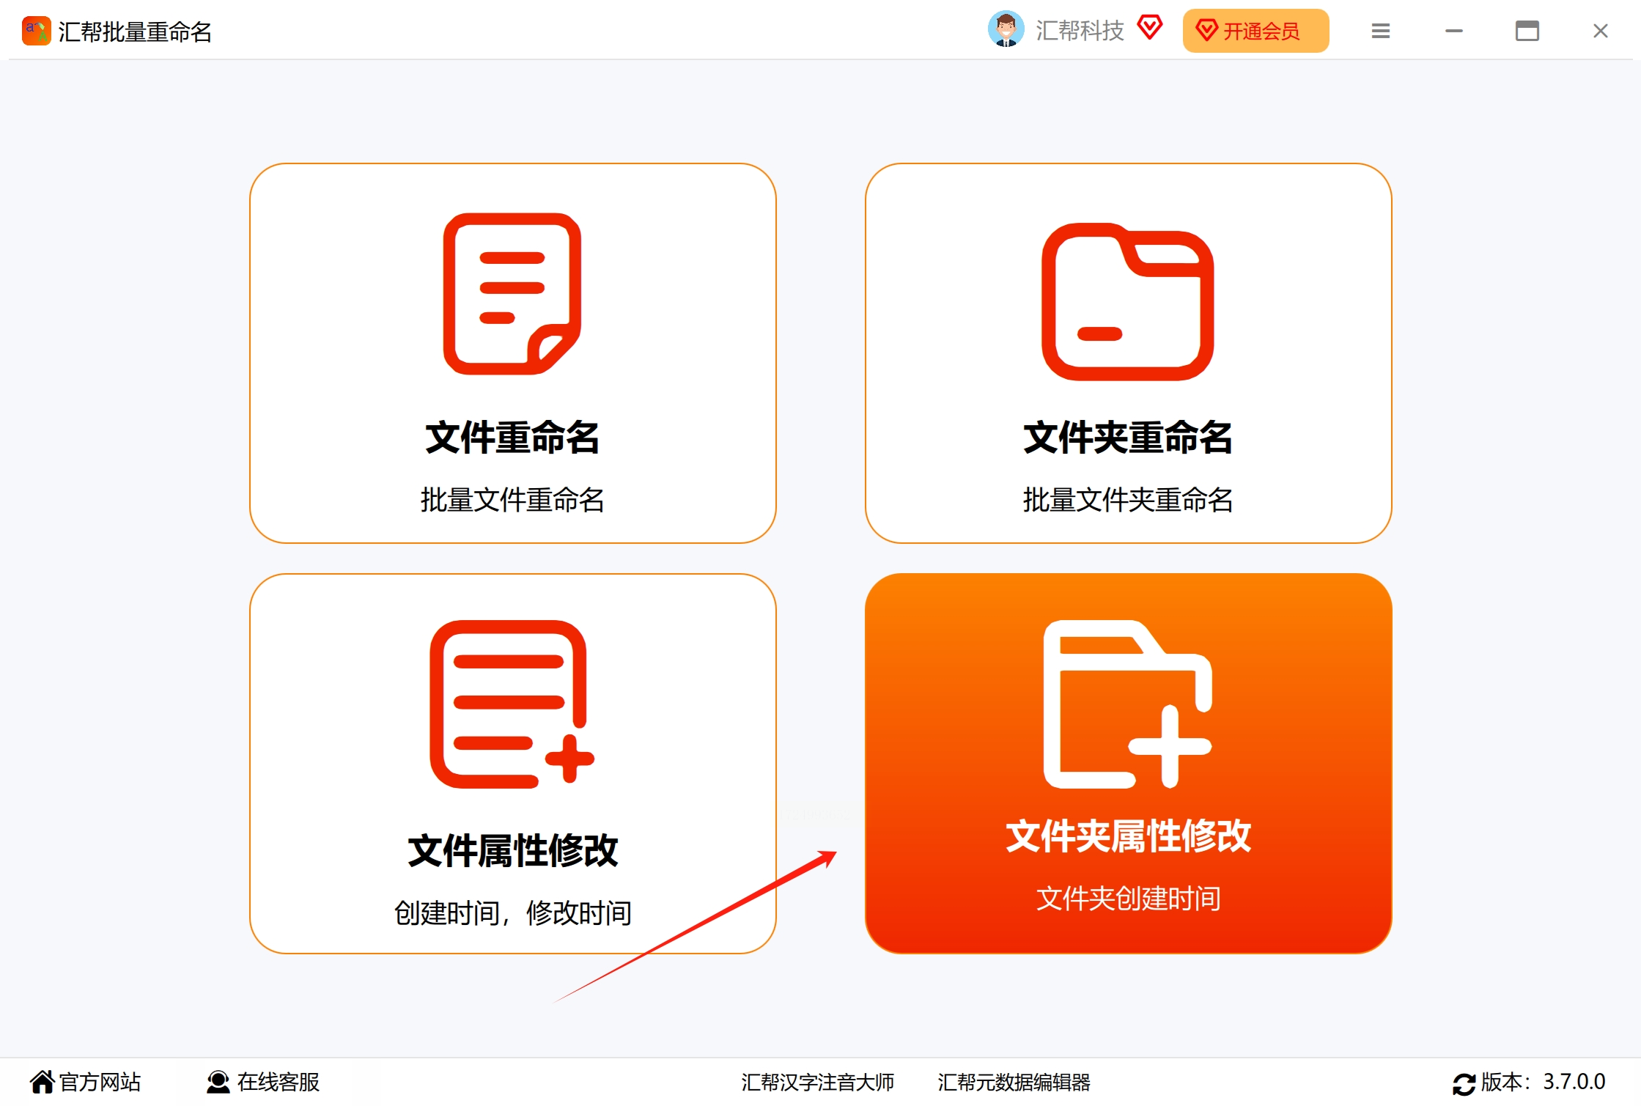The height and width of the screenshot is (1106, 1641).
Task: Click the online customer service headset icon
Action: [x=218, y=1082]
